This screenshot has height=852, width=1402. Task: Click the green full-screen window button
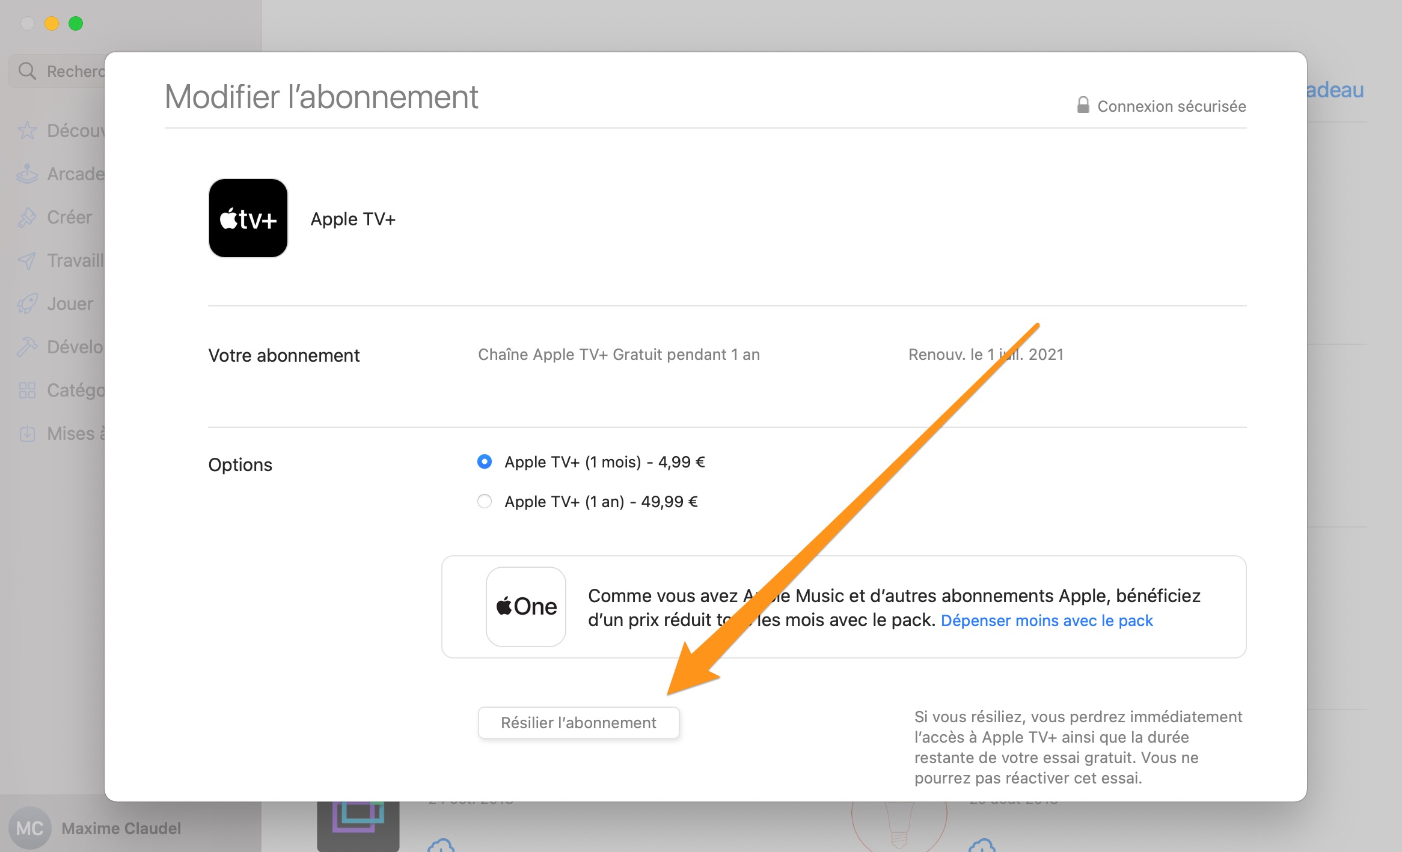tap(76, 23)
